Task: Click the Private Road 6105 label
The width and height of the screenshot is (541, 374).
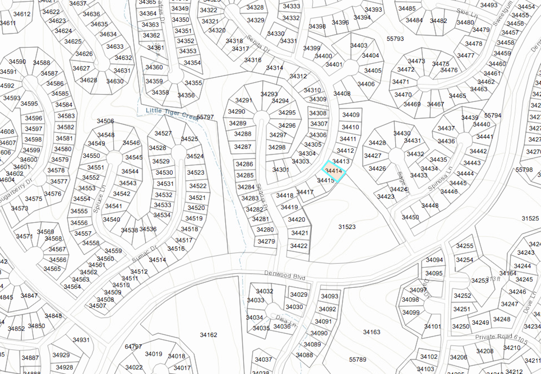Action: pyautogui.click(x=501, y=338)
